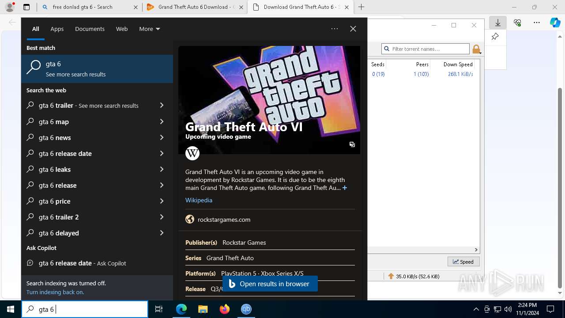This screenshot has height=318, width=565.
Task: Click the network icon in system tray
Action: (x=497, y=309)
